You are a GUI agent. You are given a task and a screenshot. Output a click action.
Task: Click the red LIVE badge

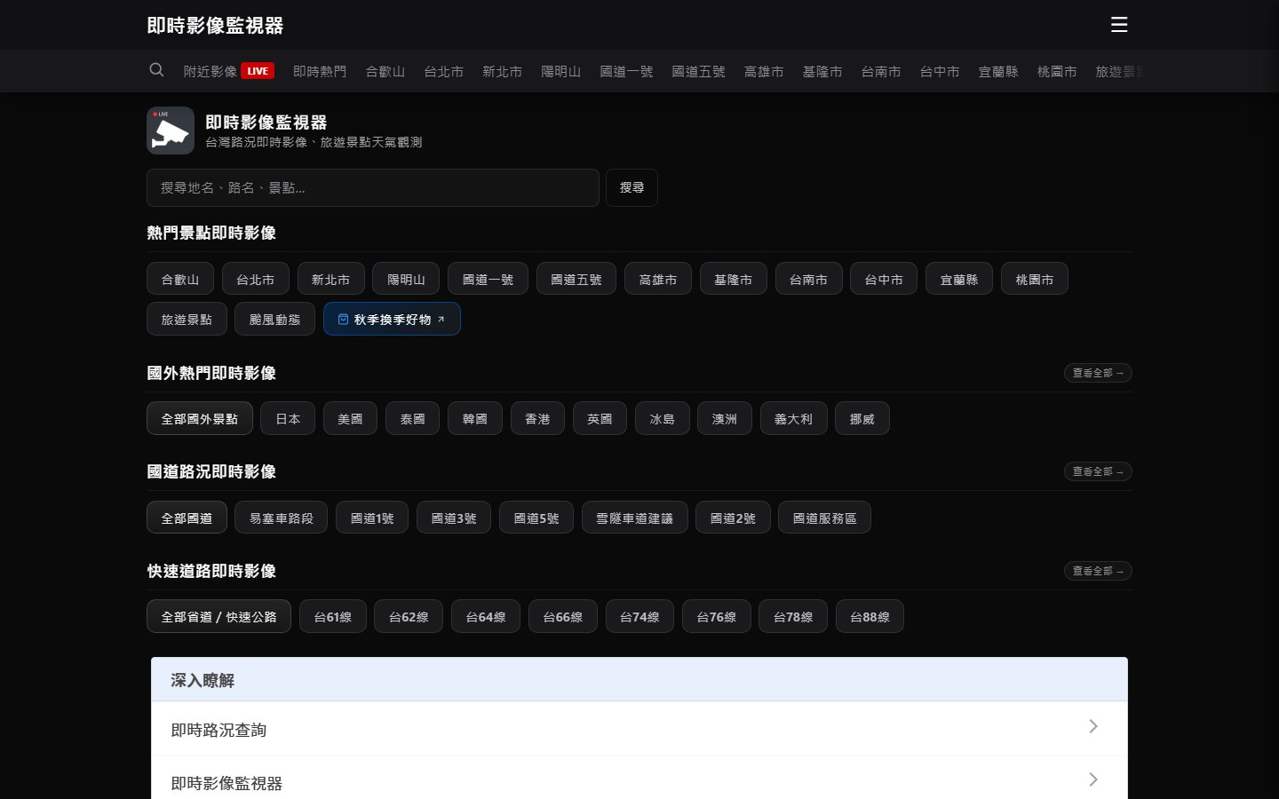tap(258, 71)
